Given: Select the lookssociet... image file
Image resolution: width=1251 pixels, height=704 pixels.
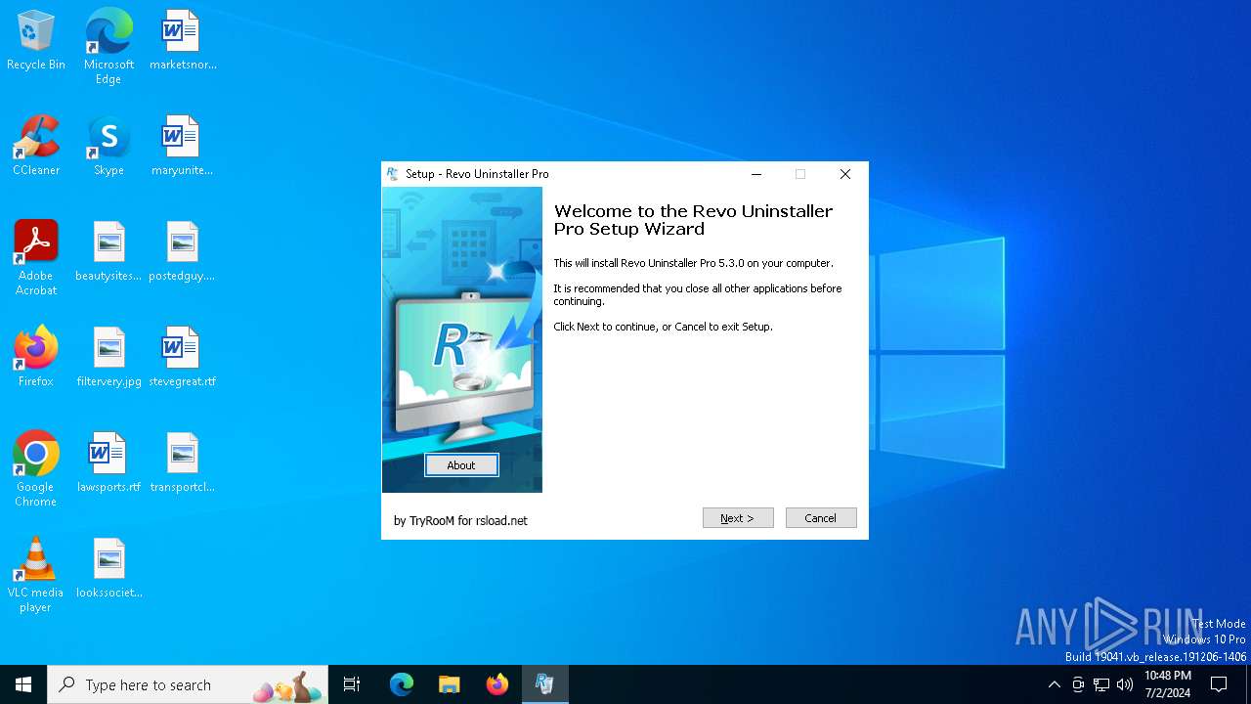Looking at the screenshot, I should (x=108, y=568).
